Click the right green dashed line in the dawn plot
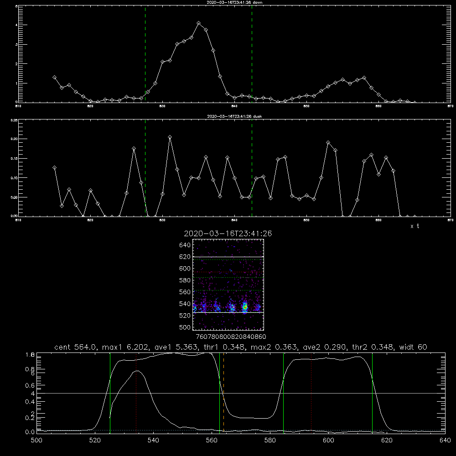 click(252, 54)
